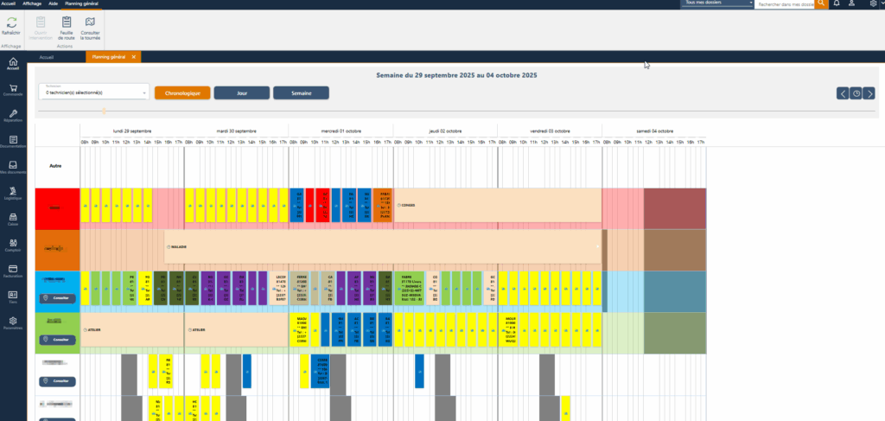Viewport: 885px width, 421px height.
Task: Open the user profile icon
Action: 853,4
